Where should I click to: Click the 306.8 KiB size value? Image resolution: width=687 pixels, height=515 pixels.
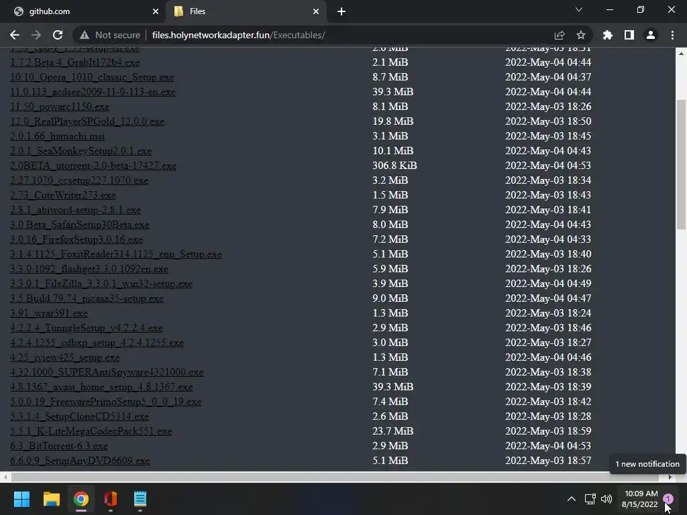pos(394,166)
